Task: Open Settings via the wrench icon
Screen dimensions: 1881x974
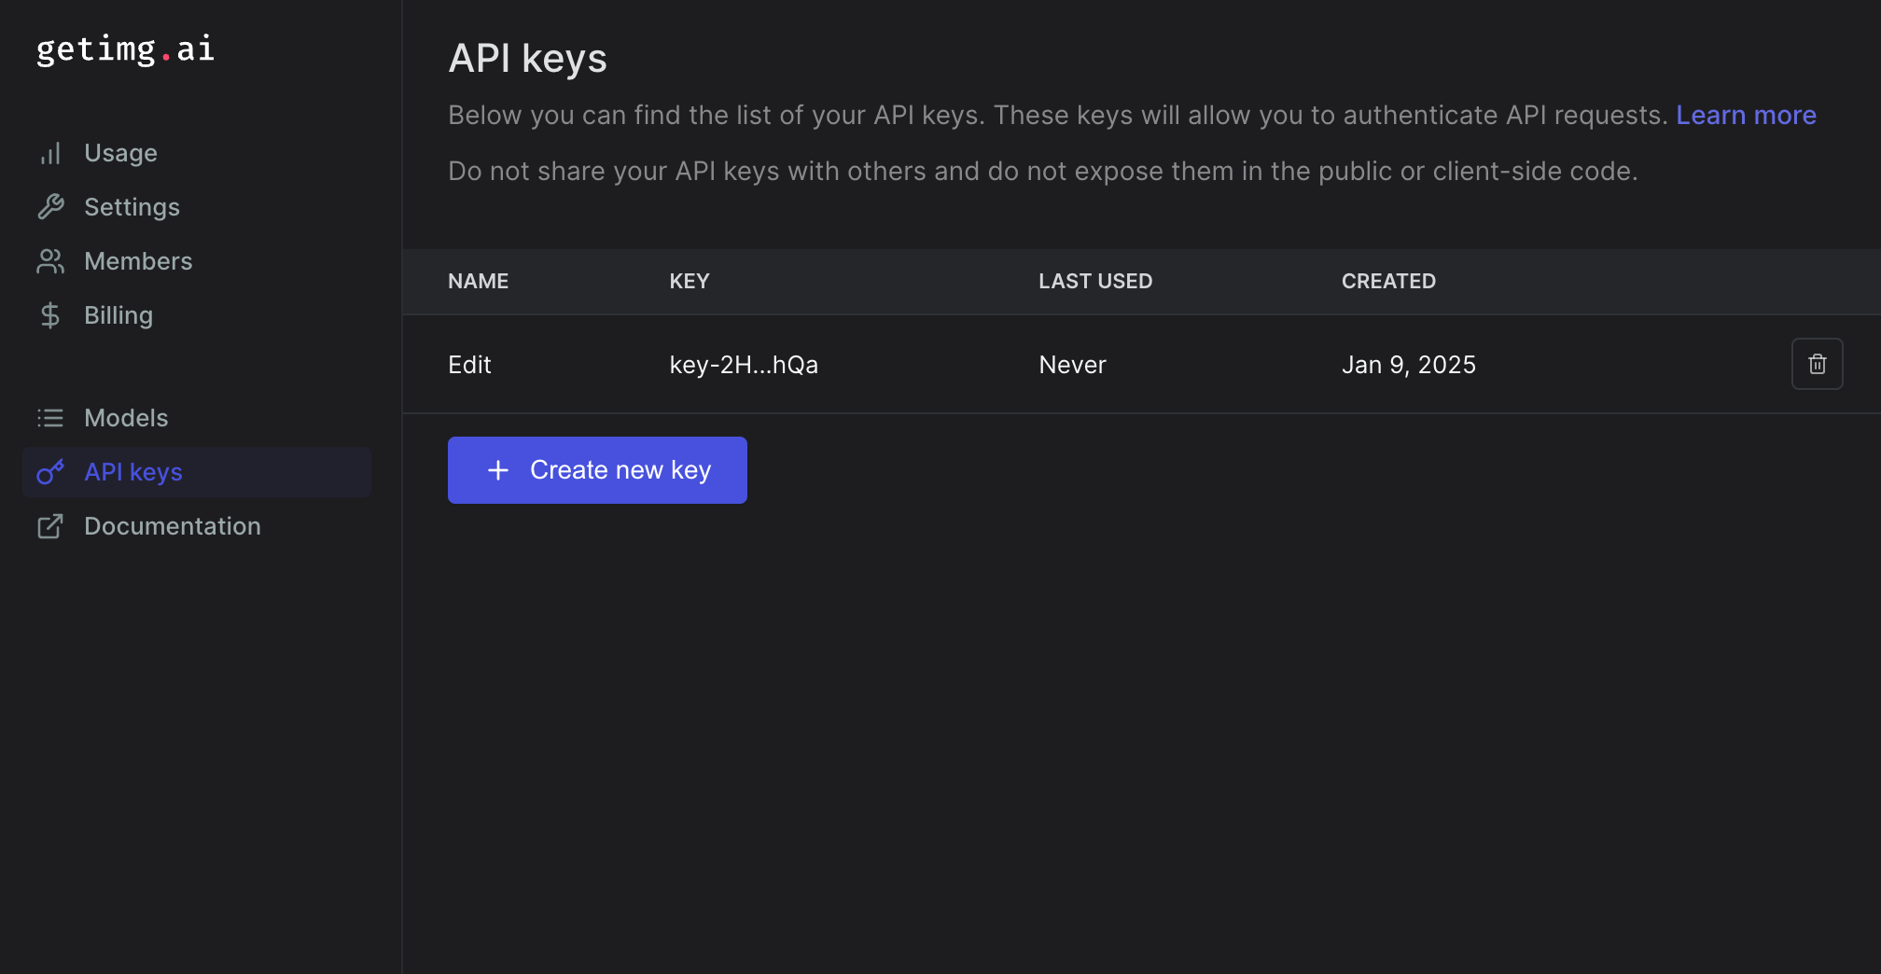Action: coord(50,207)
